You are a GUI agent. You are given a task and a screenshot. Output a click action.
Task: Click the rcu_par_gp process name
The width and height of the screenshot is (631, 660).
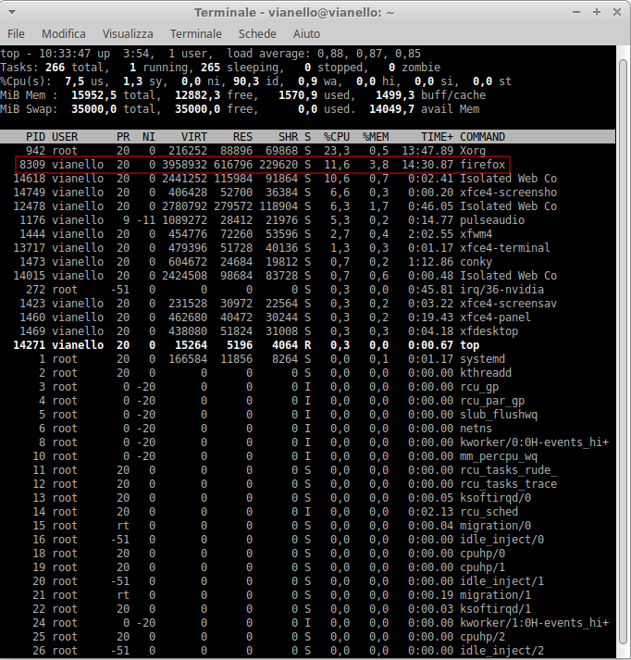click(492, 401)
